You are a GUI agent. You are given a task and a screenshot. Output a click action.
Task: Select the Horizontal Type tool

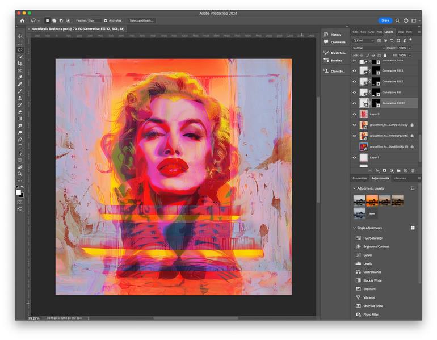point(20,146)
